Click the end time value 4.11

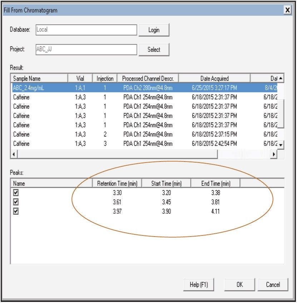[x=216, y=211]
